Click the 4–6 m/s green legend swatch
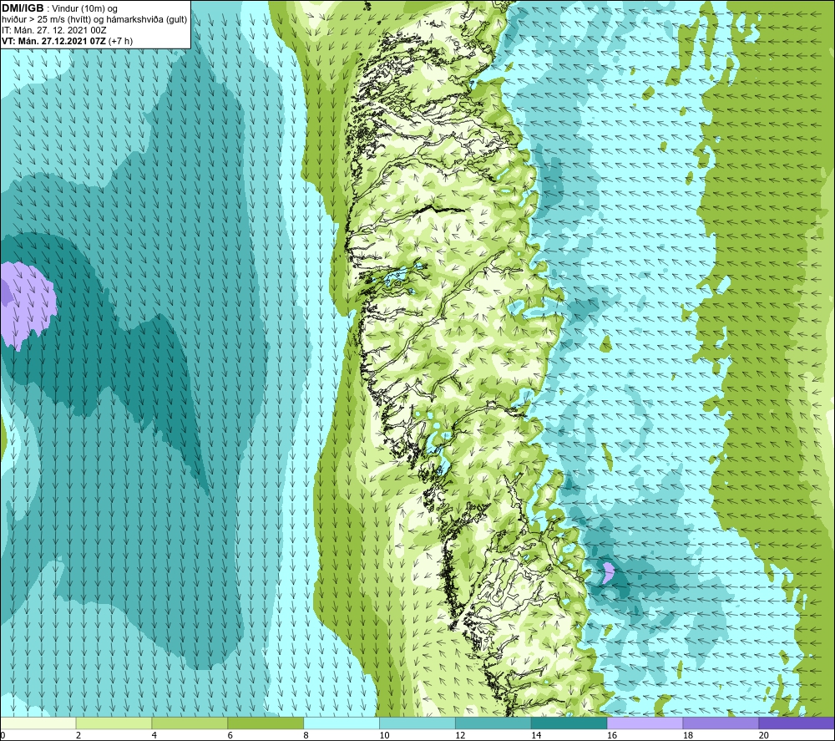835x741 pixels. pyautogui.click(x=190, y=723)
